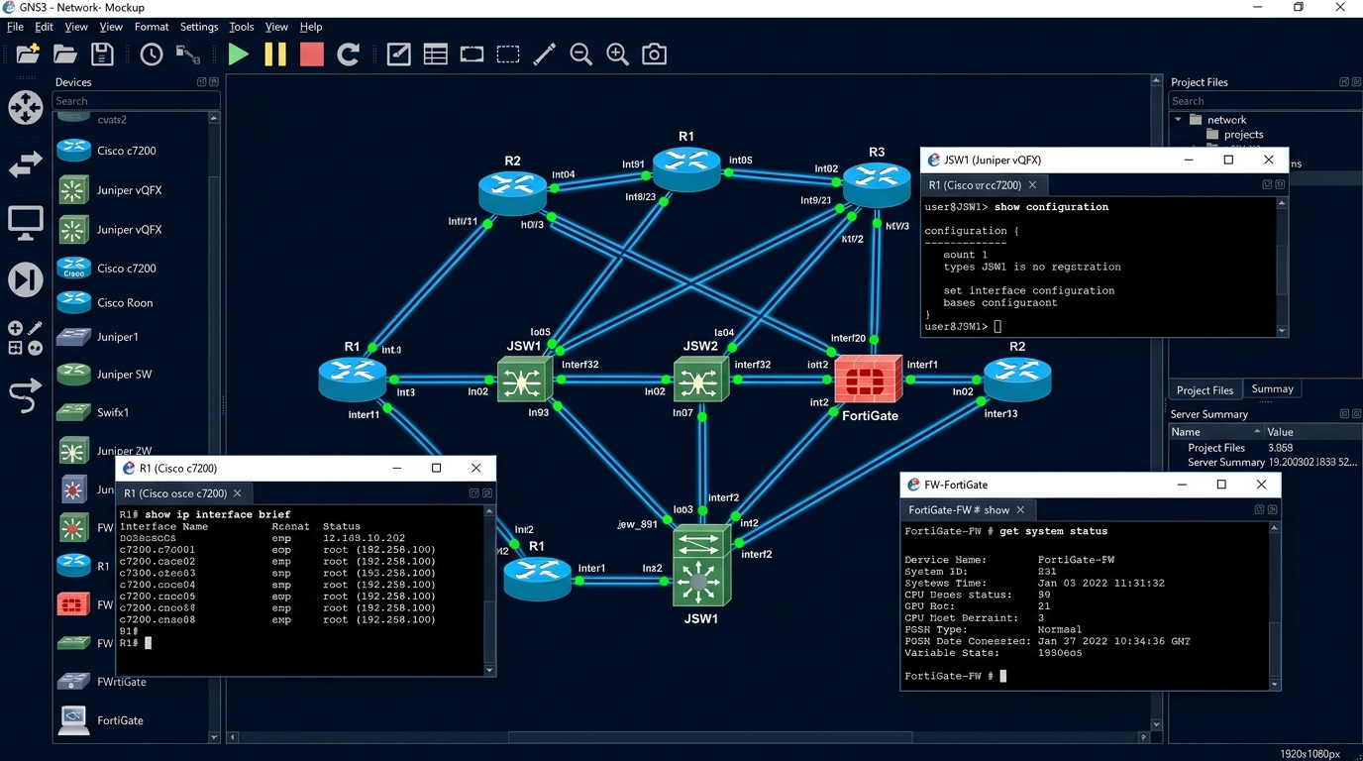Open the Edit menu

45,27
